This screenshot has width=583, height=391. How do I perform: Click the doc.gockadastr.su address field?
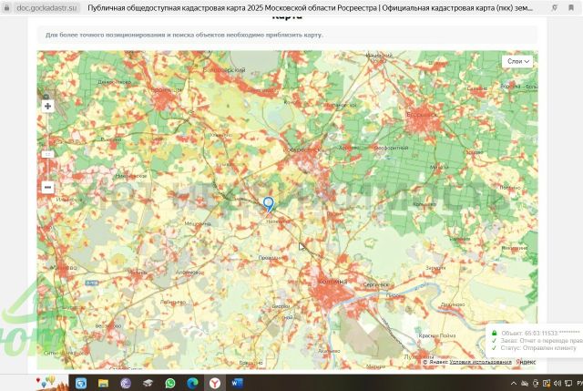46,7
